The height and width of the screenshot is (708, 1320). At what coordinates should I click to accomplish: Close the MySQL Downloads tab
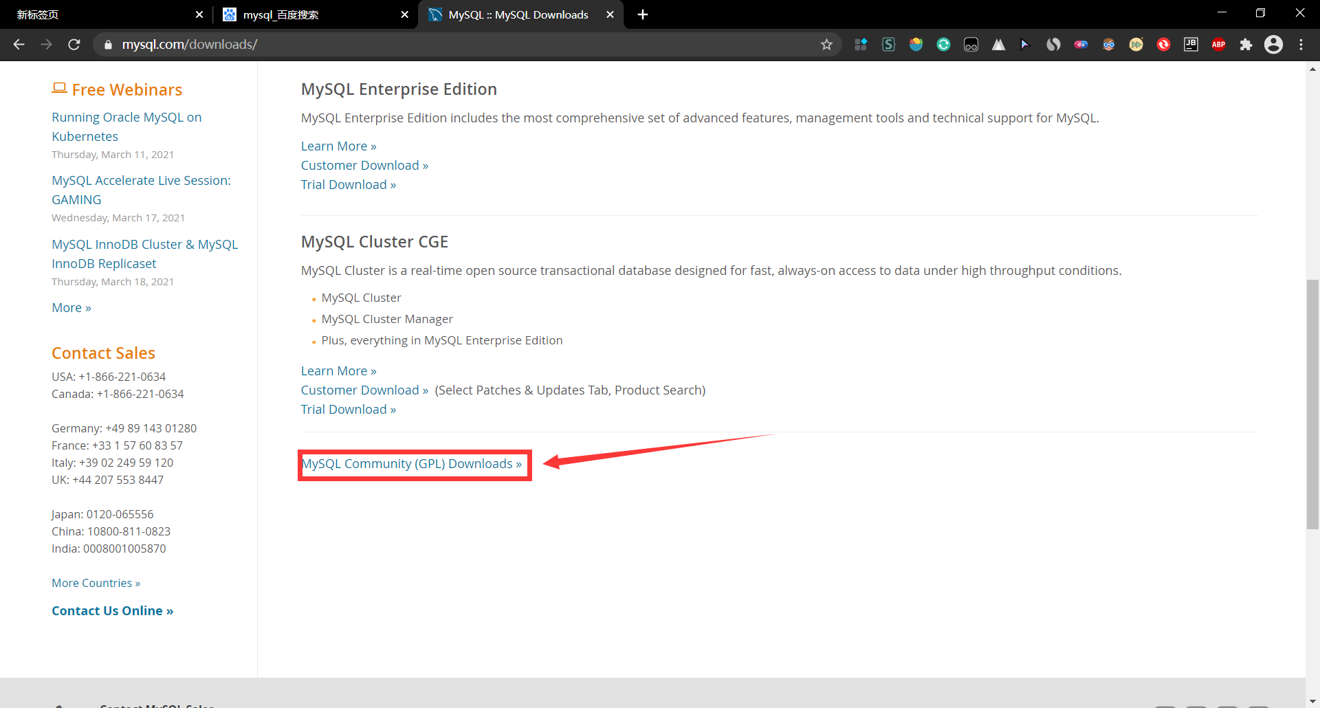[x=610, y=14]
